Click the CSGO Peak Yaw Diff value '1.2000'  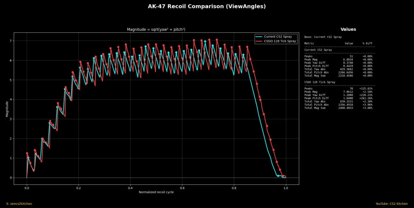[348, 95]
